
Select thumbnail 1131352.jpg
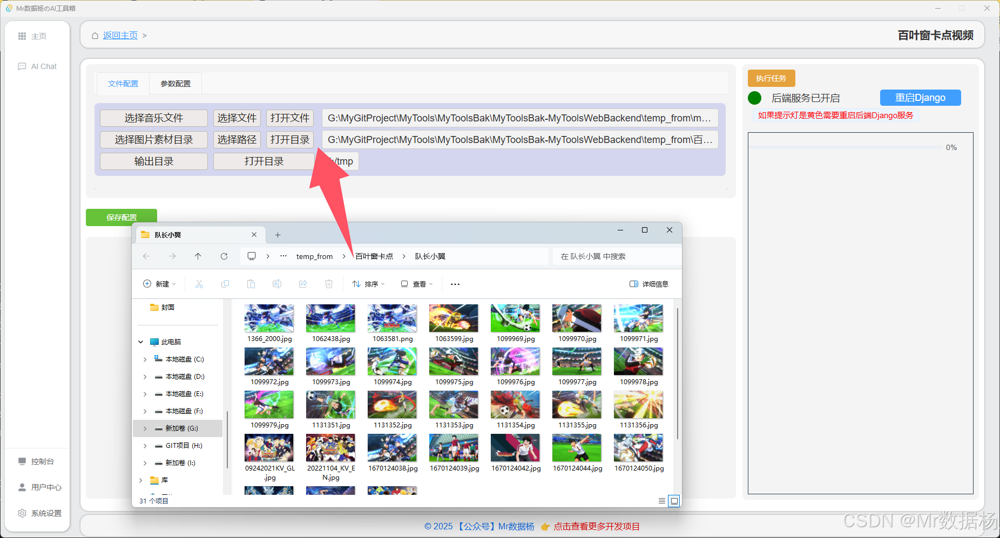click(392, 410)
